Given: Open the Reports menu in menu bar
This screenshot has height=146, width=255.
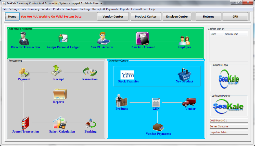Looking at the screenshot, I should 125,9.
